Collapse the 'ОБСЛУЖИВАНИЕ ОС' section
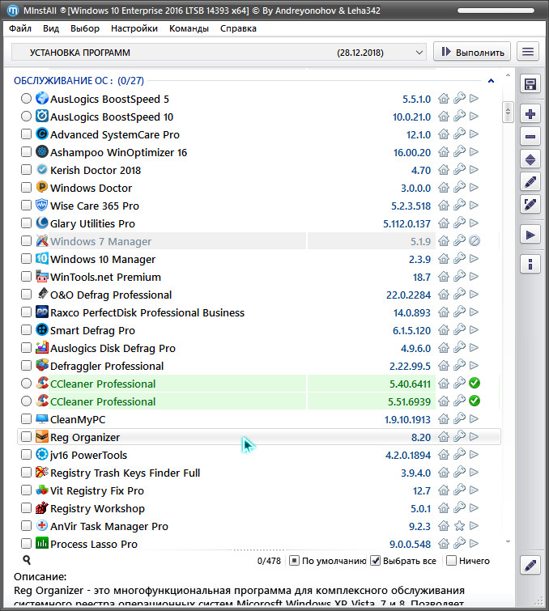549x611 pixels. click(491, 81)
